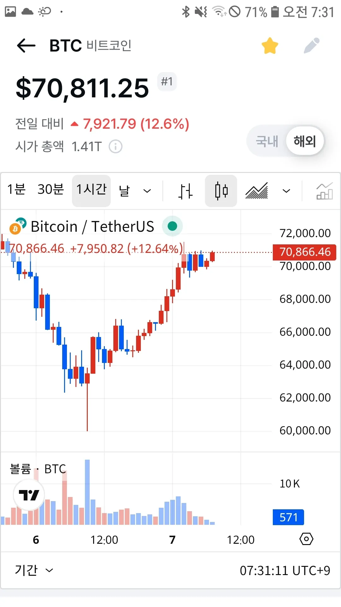This screenshot has width=341, height=607.
Task: Choose the 1시간 interval
Action: click(x=91, y=190)
